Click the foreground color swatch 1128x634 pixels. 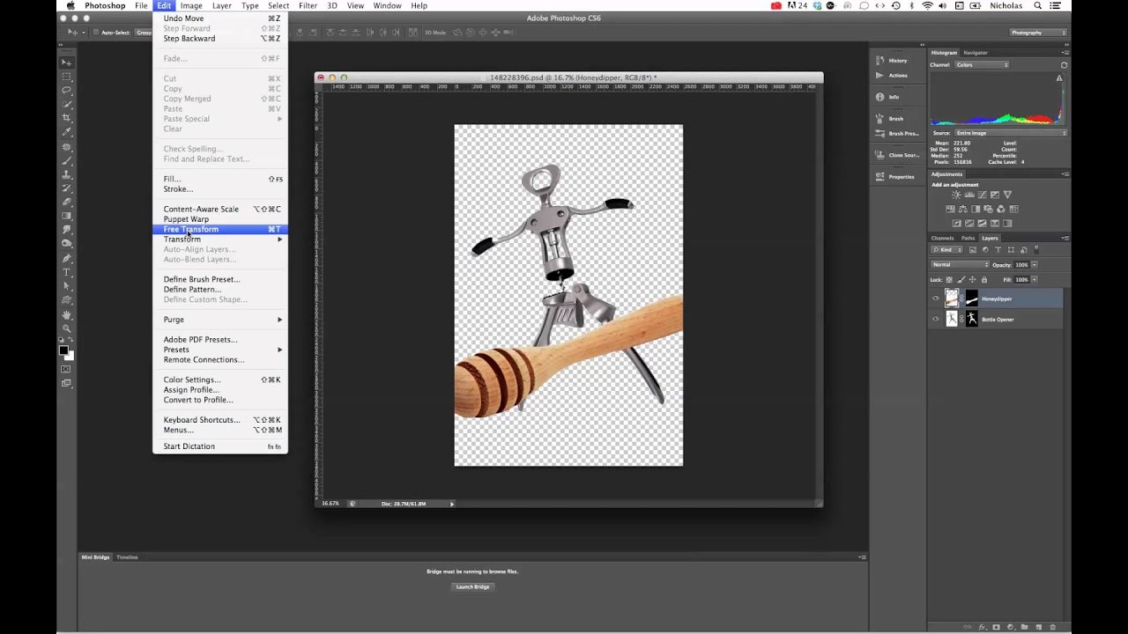64,350
